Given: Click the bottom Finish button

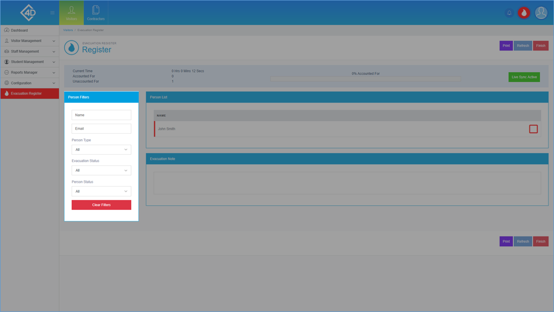Looking at the screenshot, I should [x=540, y=241].
